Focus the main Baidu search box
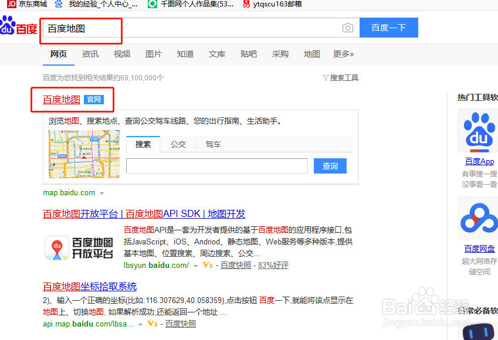Image resolution: width=498 pixels, height=340 pixels. pyautogui.click(x=201, y=28)
